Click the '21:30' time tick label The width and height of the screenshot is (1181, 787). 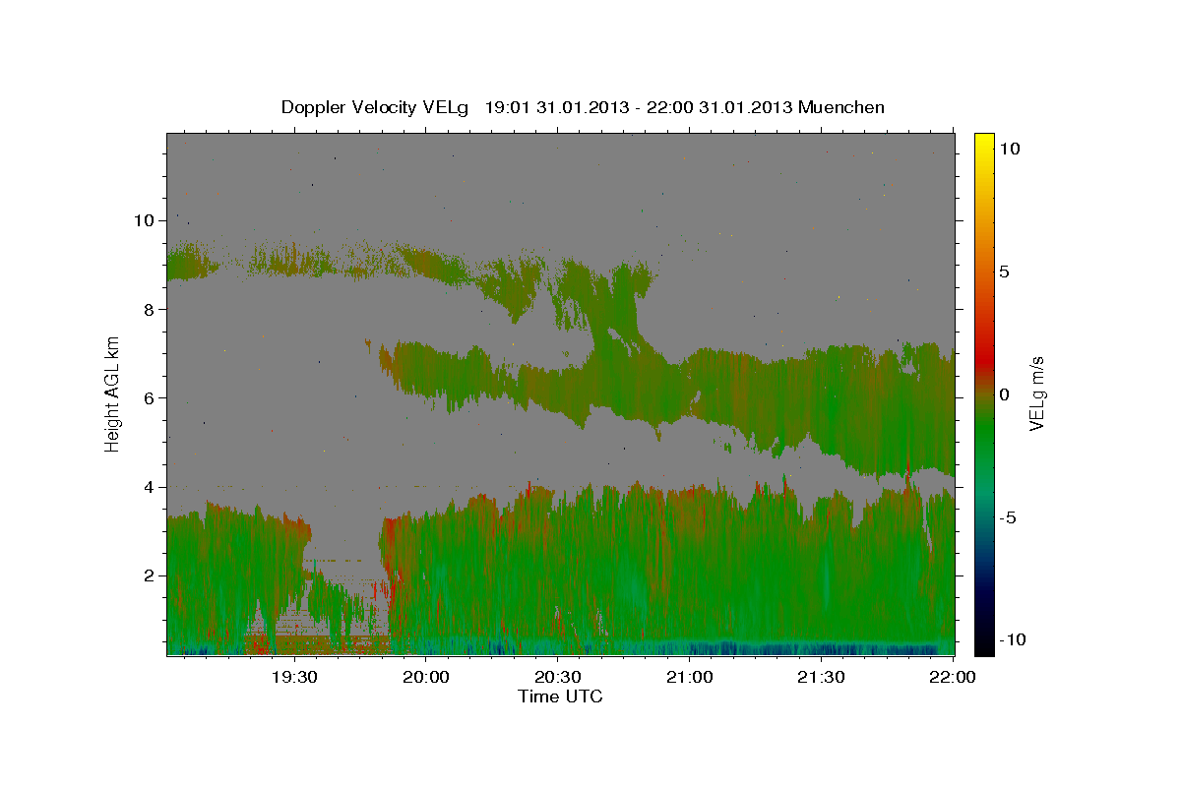coord(821,677)
